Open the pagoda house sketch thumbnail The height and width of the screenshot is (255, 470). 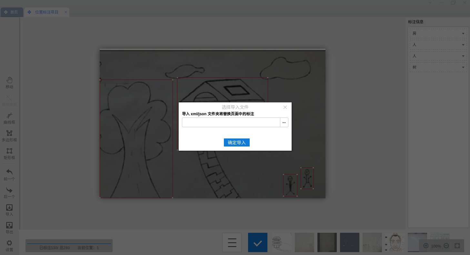(x=282, y=242)
